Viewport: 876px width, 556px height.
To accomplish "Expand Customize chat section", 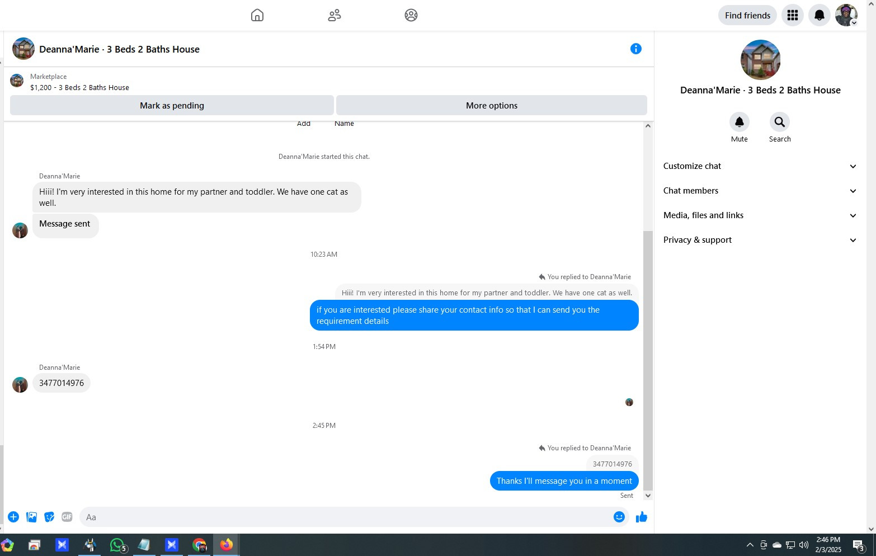I will point(760,166).
